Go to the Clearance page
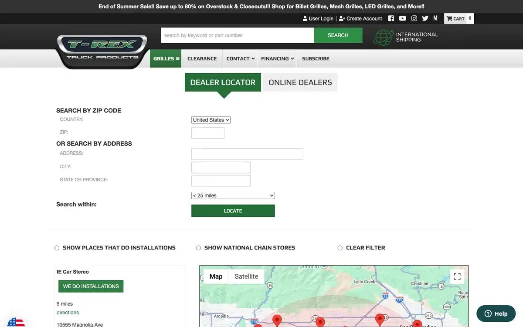 [202, 58]
